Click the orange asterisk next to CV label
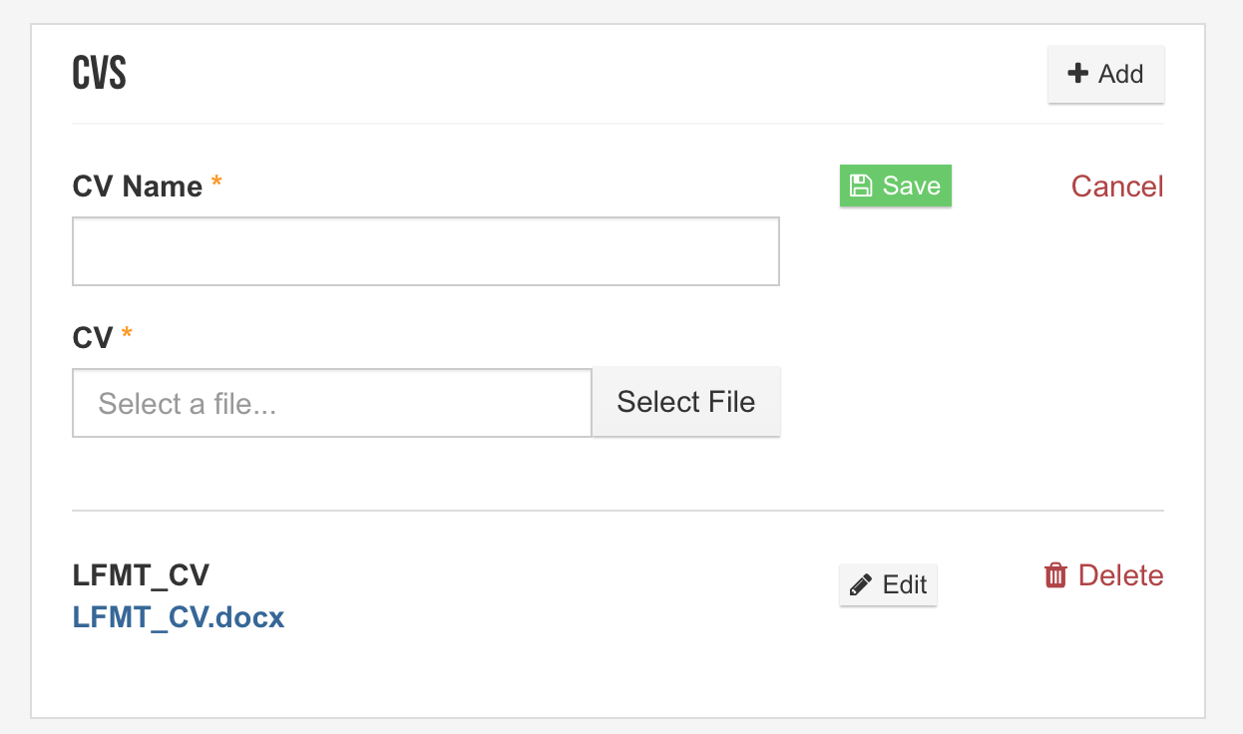The height and width of the screenshot is (734, 1243). click(127, 334)
